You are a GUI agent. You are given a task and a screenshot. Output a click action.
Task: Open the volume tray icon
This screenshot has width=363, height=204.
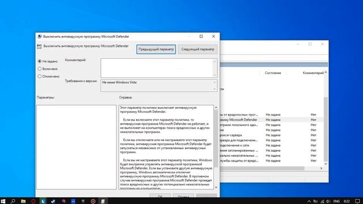tap(328, 201)
